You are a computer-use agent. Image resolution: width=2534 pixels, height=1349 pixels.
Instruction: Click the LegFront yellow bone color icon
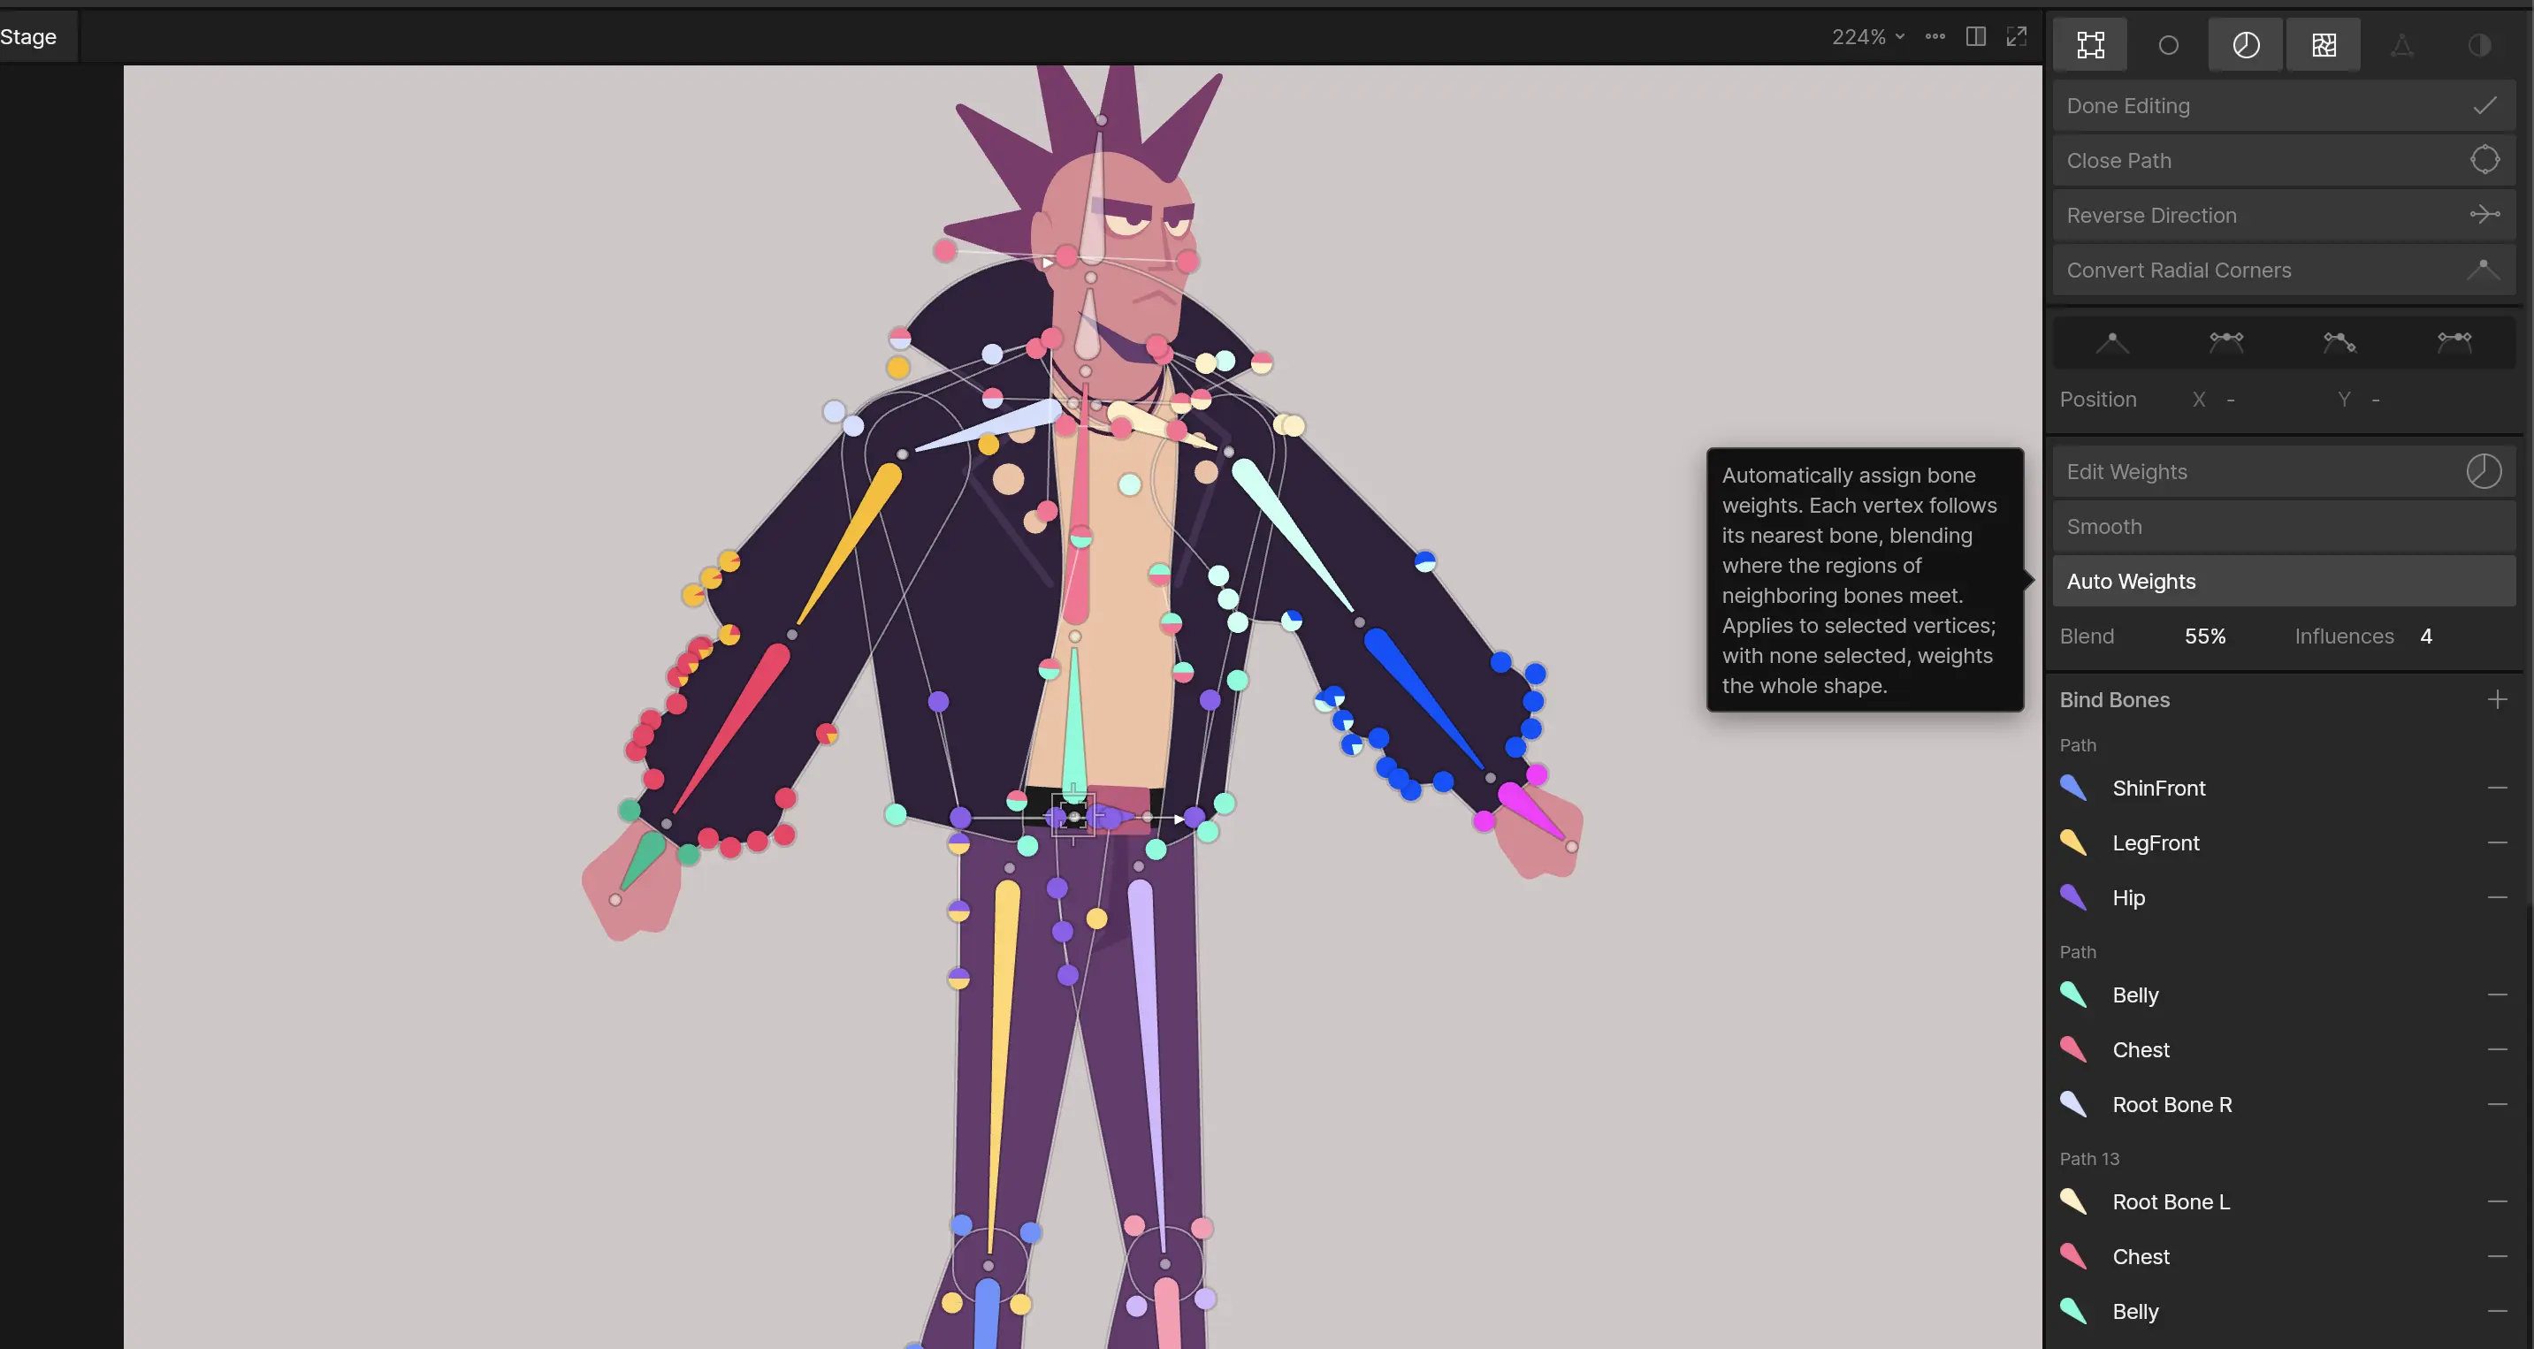2073,842
